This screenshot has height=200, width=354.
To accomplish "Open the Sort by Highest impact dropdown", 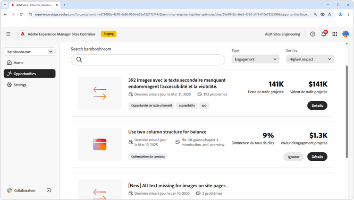I will pos(310,59).
